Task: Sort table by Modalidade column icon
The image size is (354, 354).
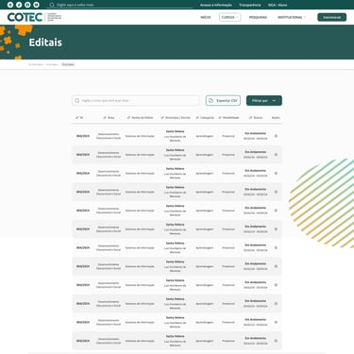Action: coord(220,117)
